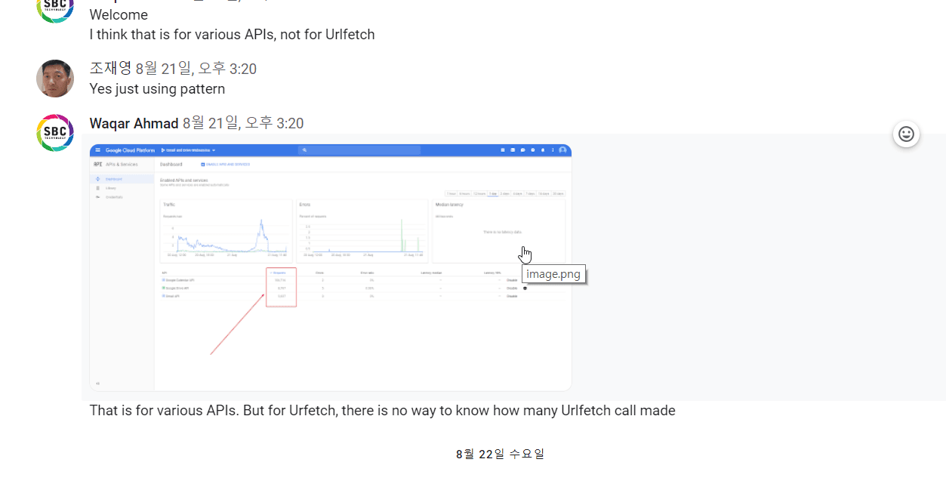Select the 1 day time range tab
The image size is (946, 487).
tap(494, 194)
